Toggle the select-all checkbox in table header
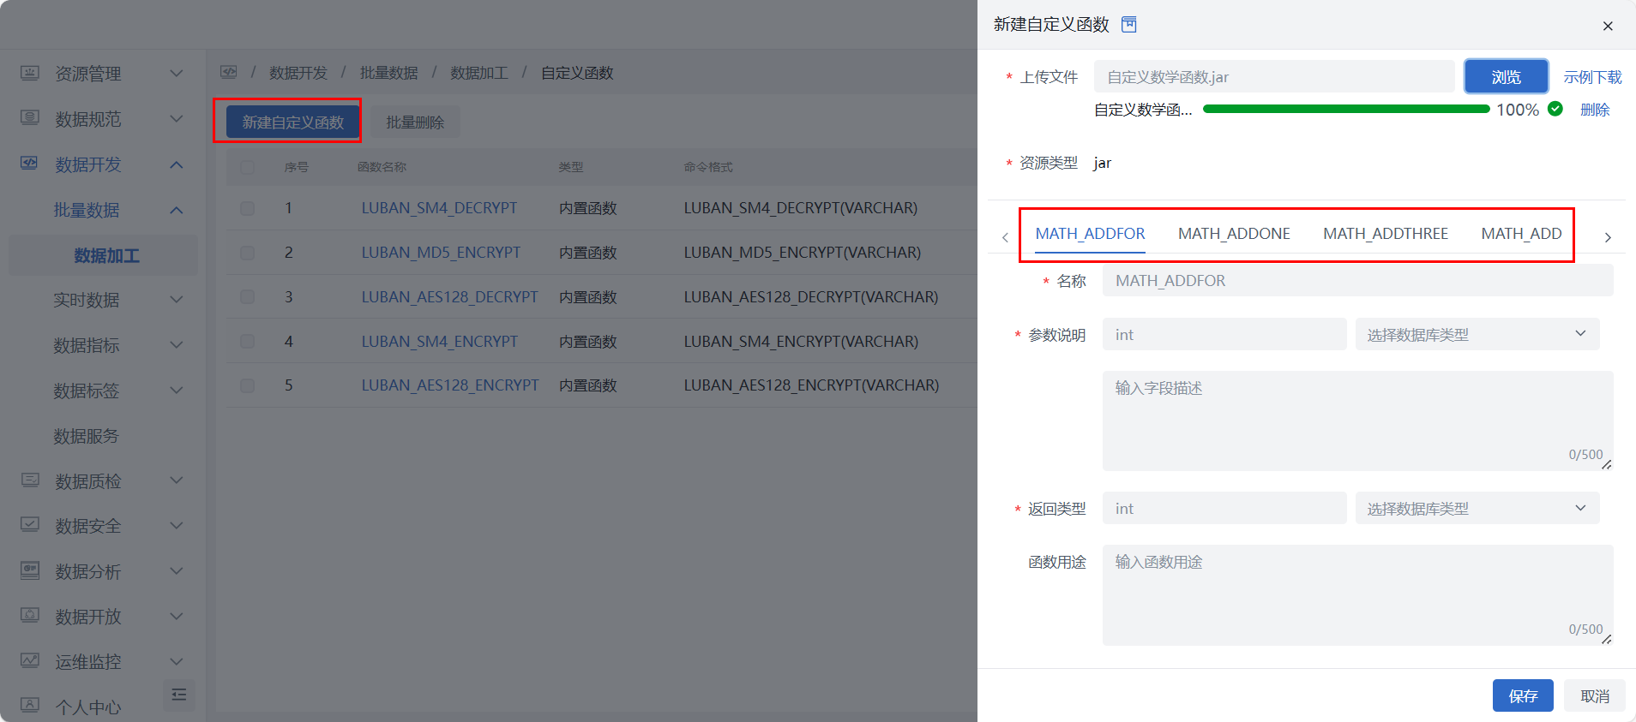 pyautogui.click(x=247, y=167)
